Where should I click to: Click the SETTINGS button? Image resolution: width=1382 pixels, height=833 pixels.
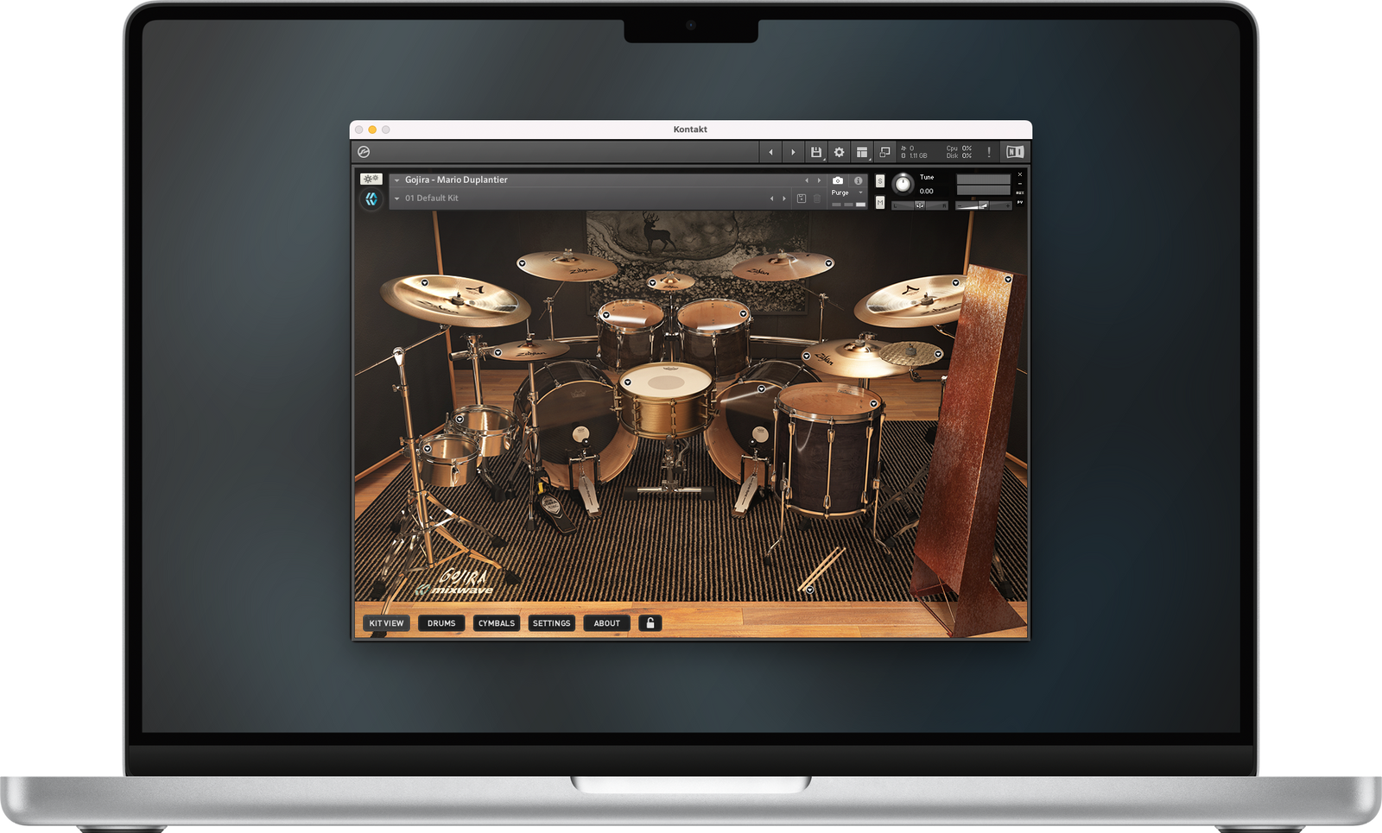point(552,623)
